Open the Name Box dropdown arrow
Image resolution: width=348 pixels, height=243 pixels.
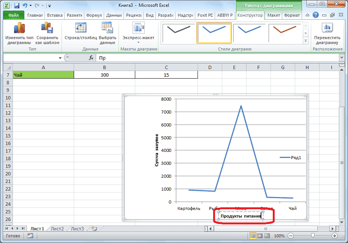coord(60,58)
